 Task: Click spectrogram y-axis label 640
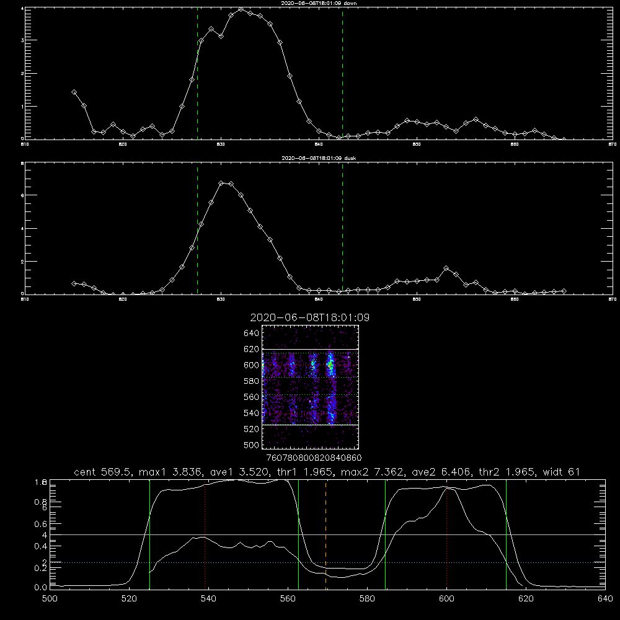tap(252, 334)
